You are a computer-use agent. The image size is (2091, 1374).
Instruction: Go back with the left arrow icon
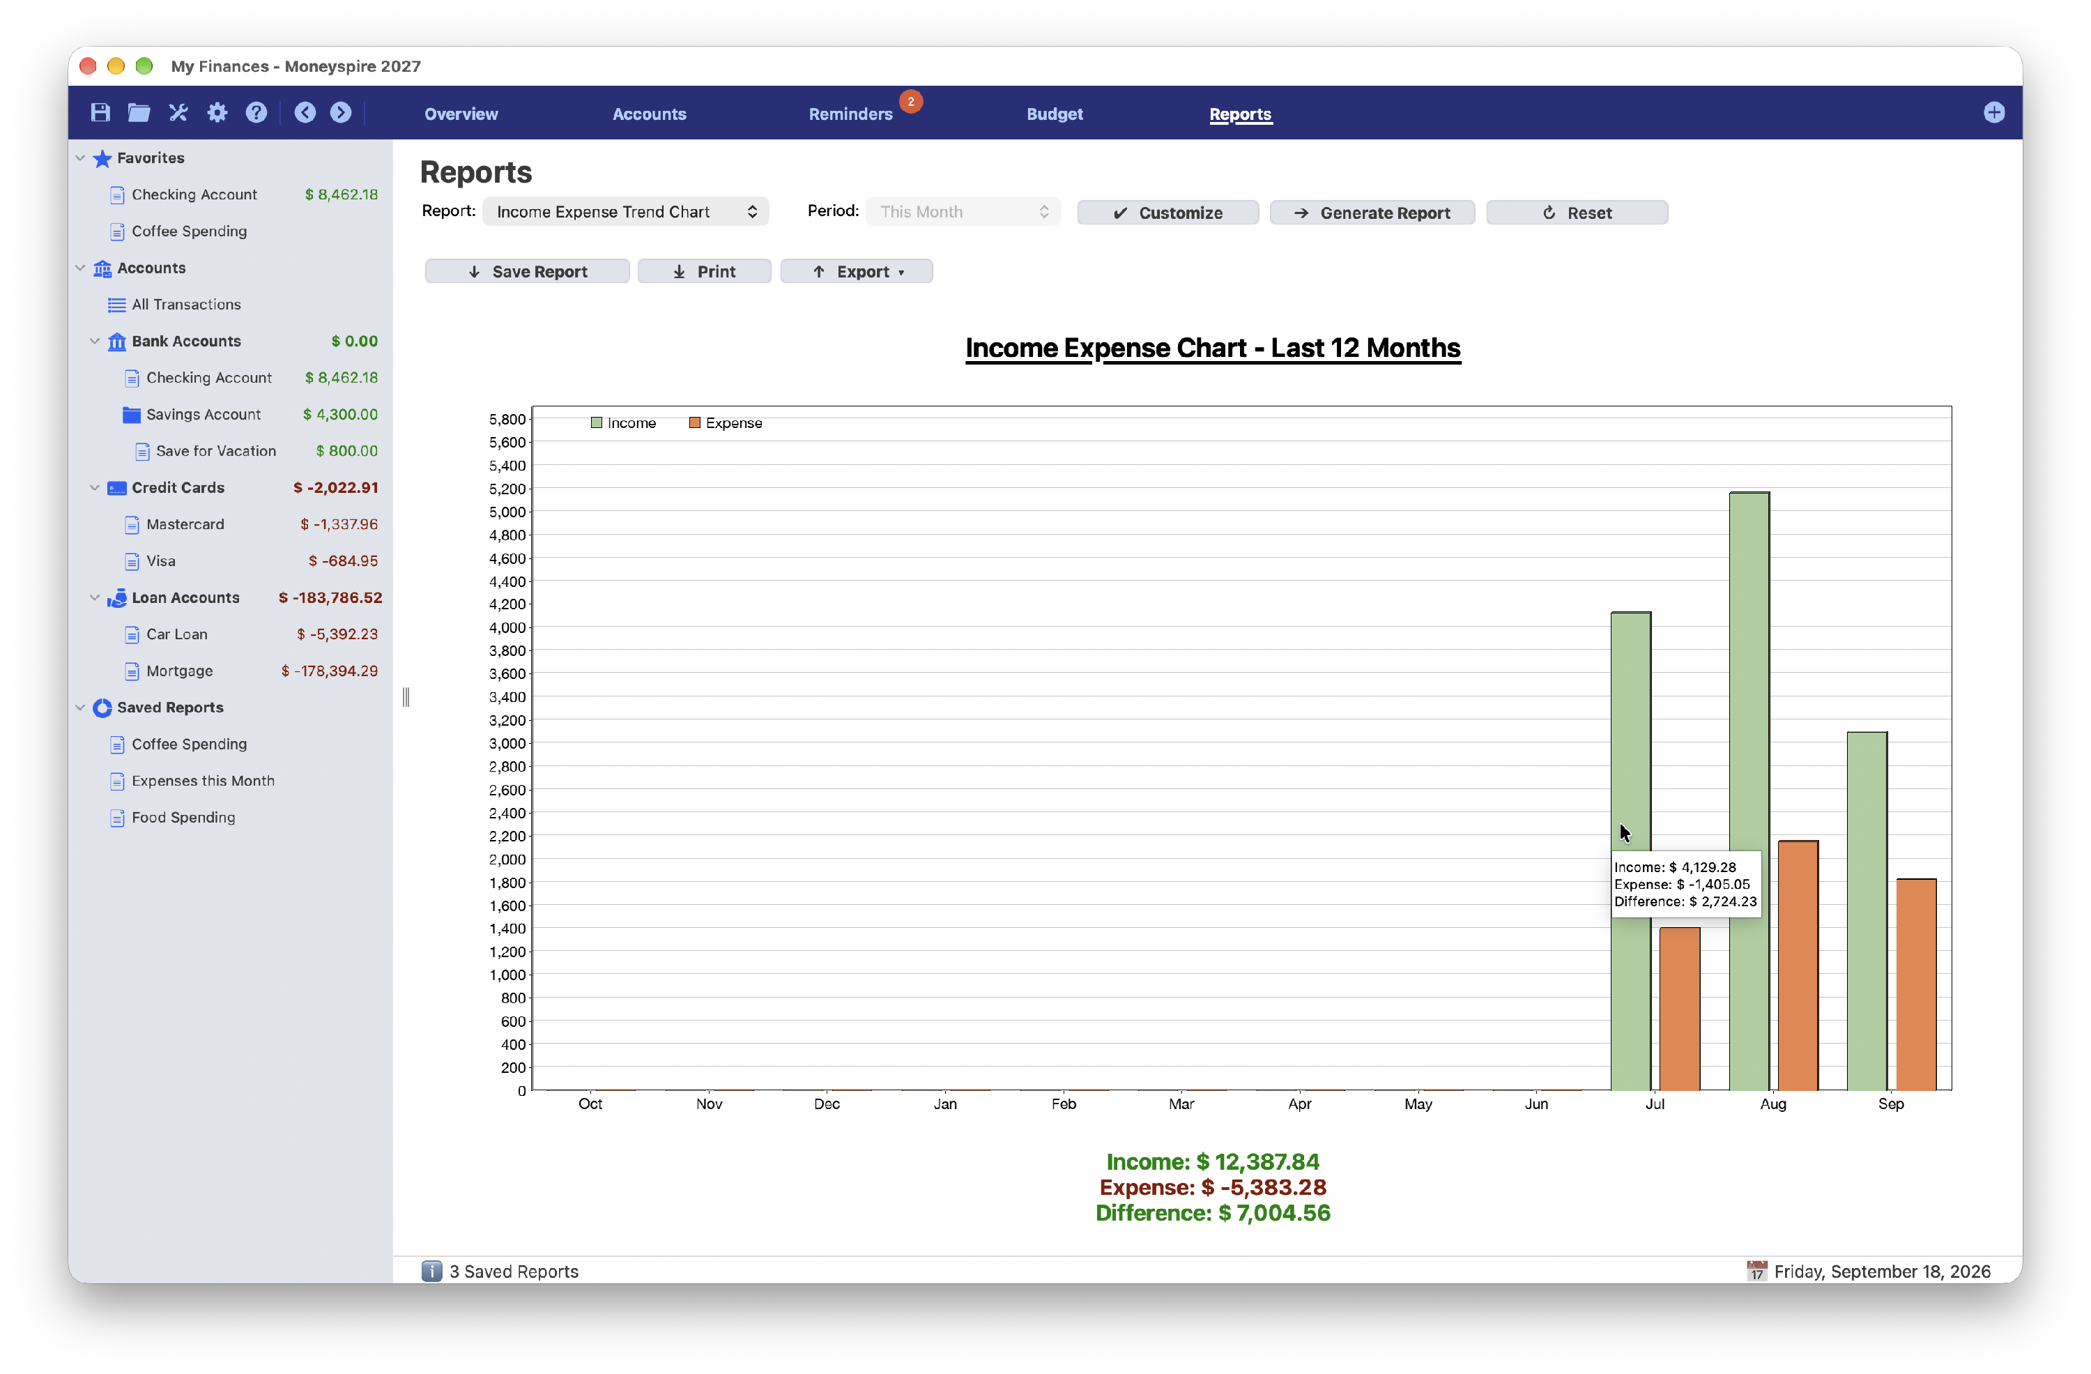pos(305,112)
